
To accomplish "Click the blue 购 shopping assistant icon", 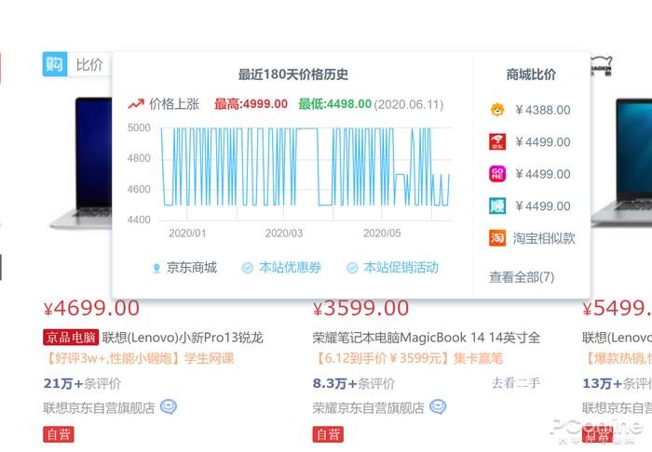I will (54, 64).
